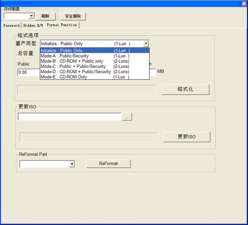The image size is (248, 225).
Task: Open the 访问磁盘 disk selector dropdown
Action: coord(31,16)
